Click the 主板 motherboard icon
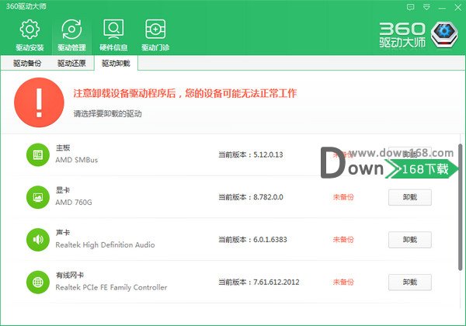Viewport: 466px width, 326px height. click(x=38, y=154)
